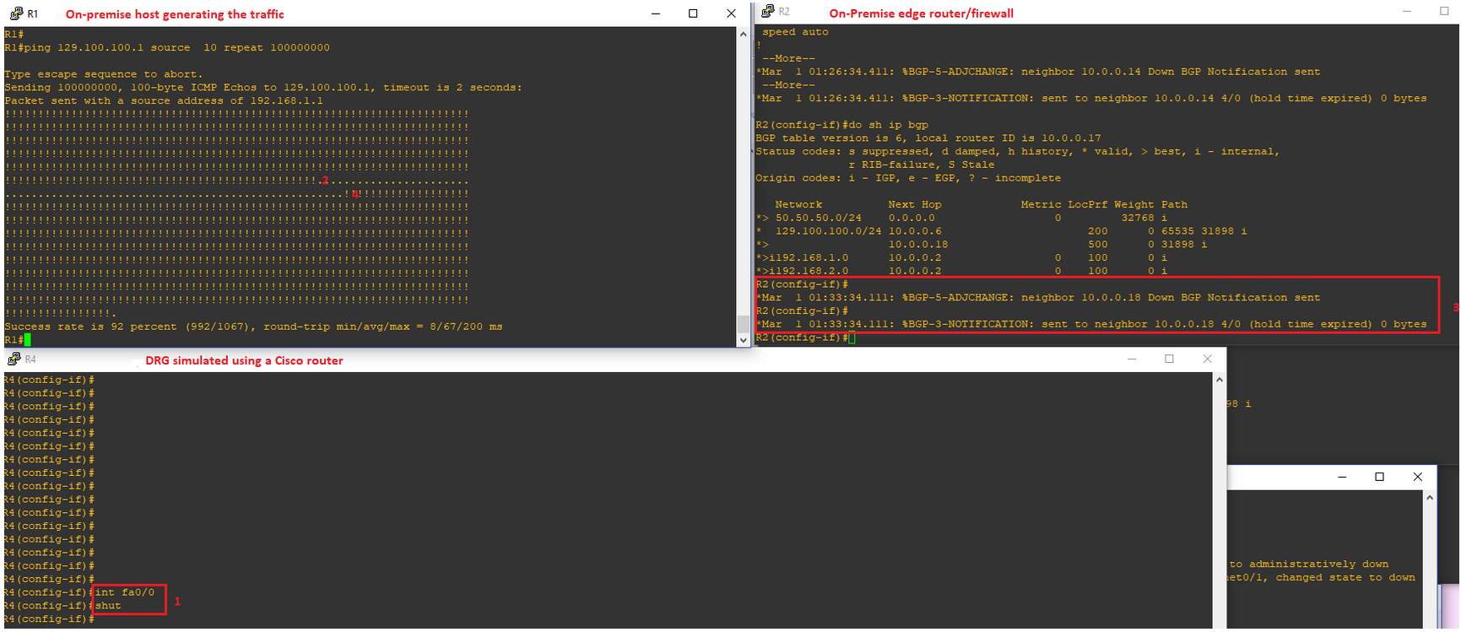This screenshot has height=632, width=1461.
Task: Click the PuTTY icon in R4 title bar
Action: 13,359
